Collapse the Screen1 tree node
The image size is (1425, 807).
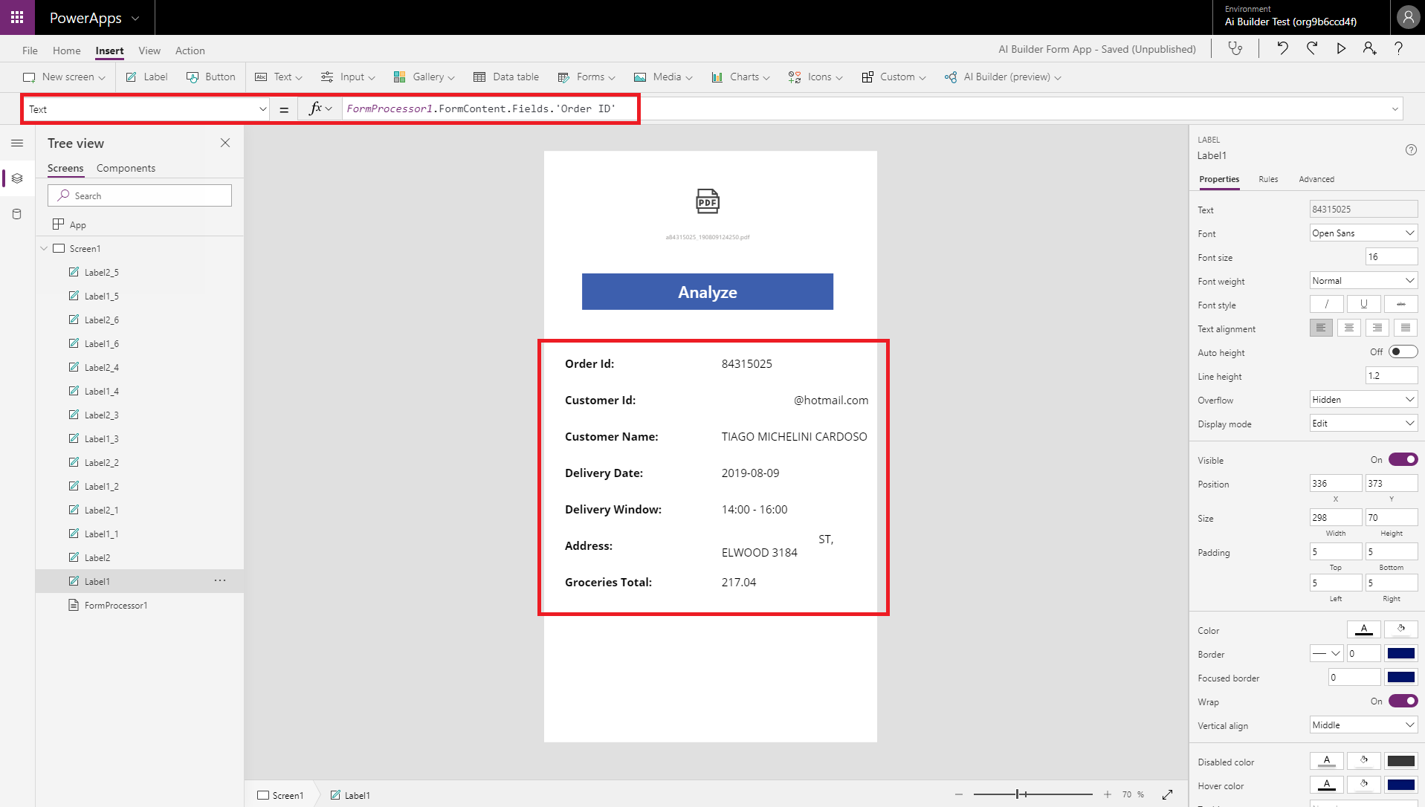click(44, 249)
